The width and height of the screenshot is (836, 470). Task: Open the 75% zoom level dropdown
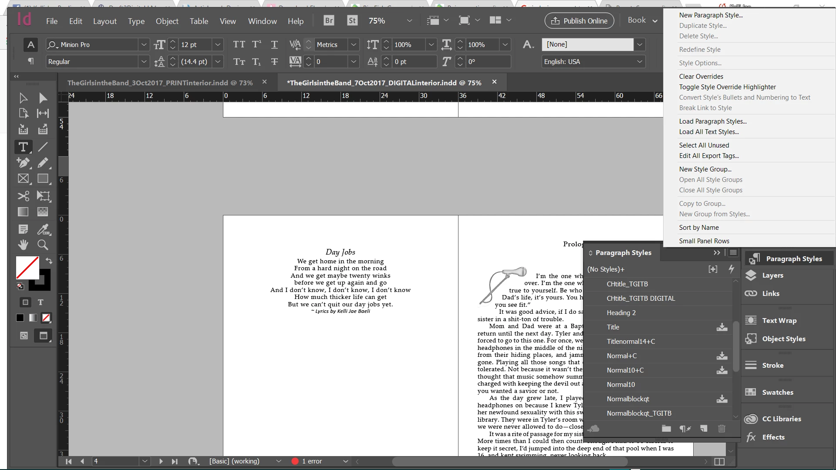coord(409,20)
